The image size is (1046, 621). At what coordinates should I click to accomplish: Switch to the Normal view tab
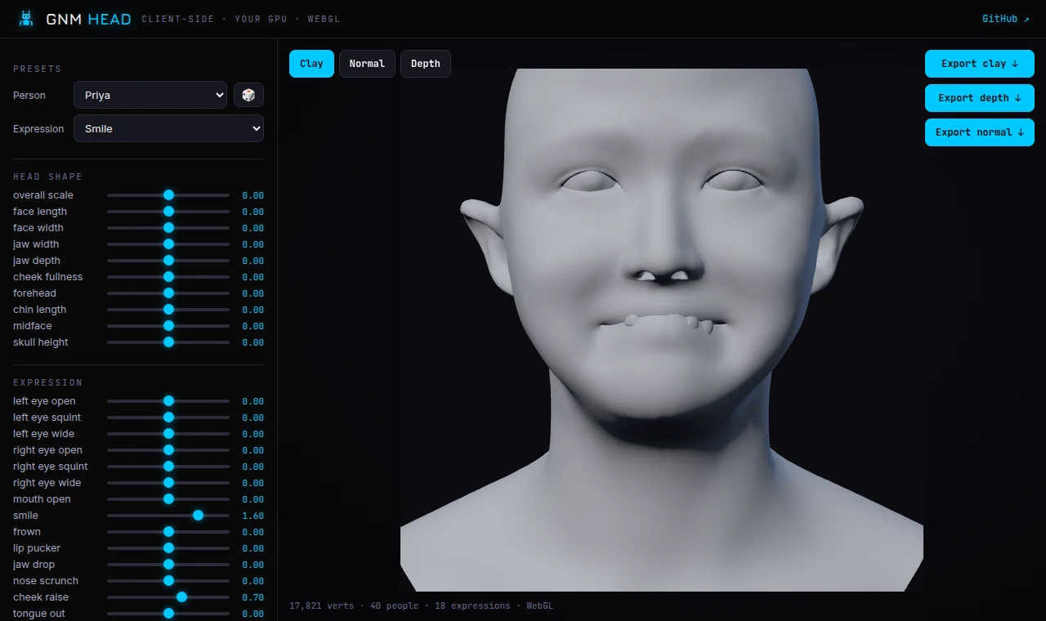click(367, 64)
